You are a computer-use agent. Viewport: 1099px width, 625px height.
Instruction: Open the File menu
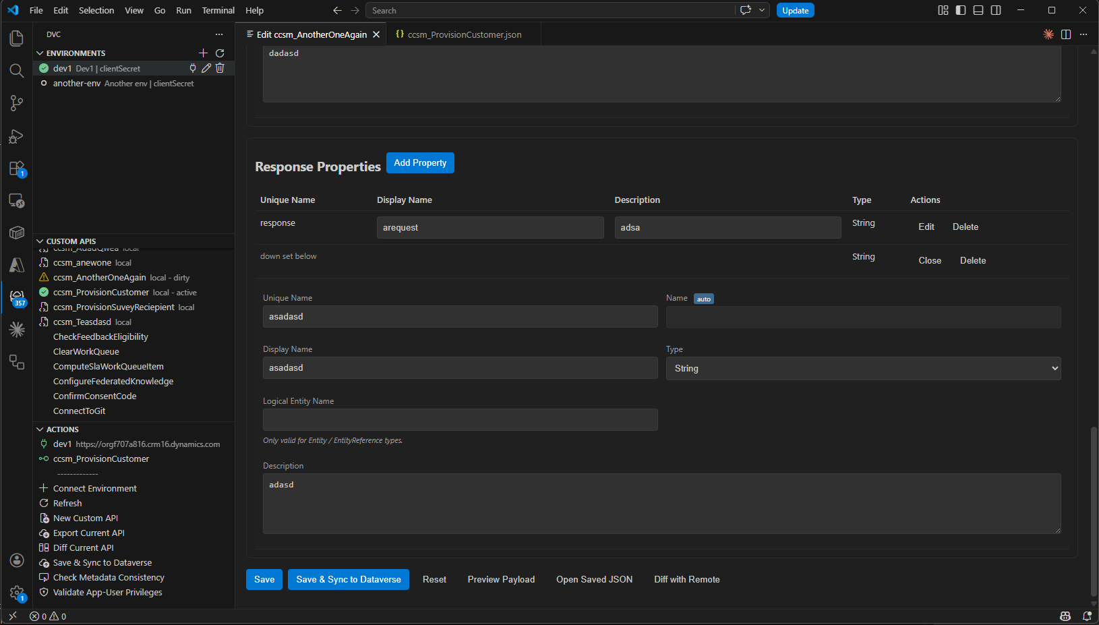pos(36,10)
